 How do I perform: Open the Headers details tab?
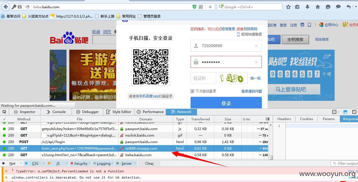click(x=284, y=119)
